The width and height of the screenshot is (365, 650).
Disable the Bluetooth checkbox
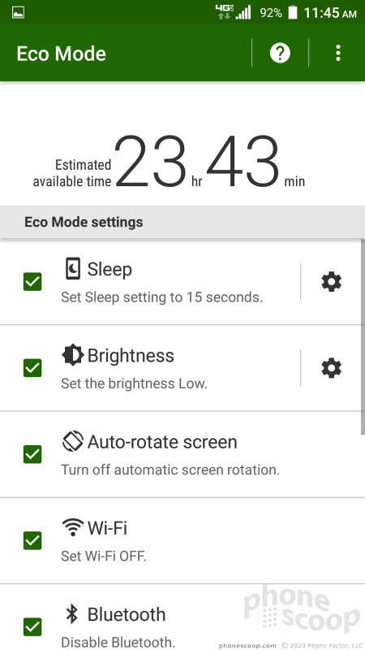(32, 626)
